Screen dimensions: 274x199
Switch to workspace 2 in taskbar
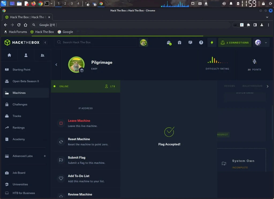coord(65,3)
